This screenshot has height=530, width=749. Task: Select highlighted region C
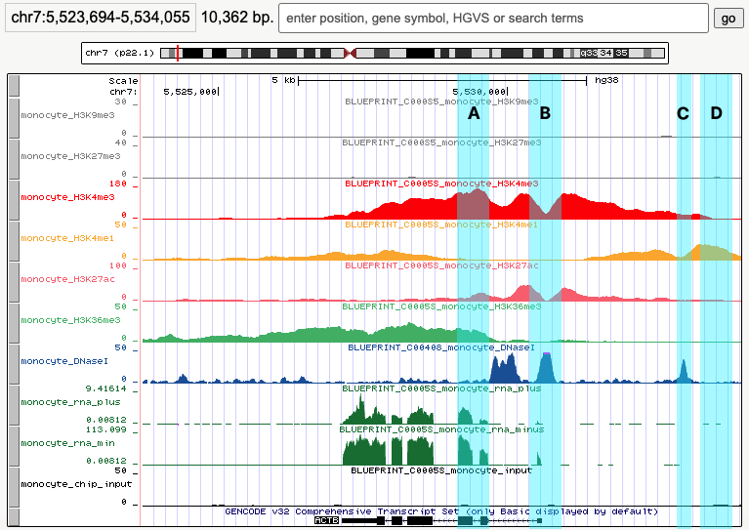pos(684,293)
